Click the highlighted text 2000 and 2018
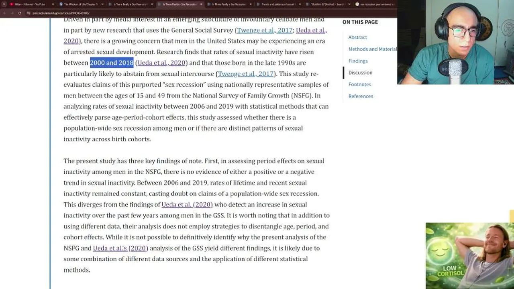The height and width of the screenshot is (289, 514). coord(112,63)
